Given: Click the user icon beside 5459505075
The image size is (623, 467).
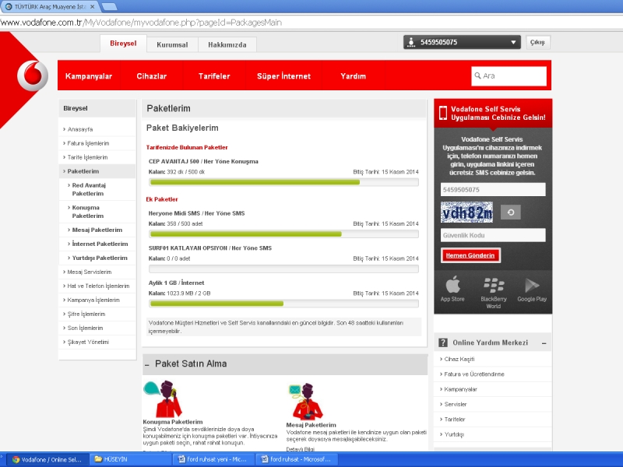Looking at the screenshot, I should (411, 42).
